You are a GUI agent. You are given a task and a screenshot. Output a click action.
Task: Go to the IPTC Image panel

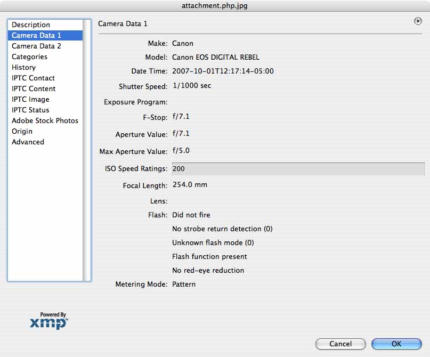tap(30, 99)
